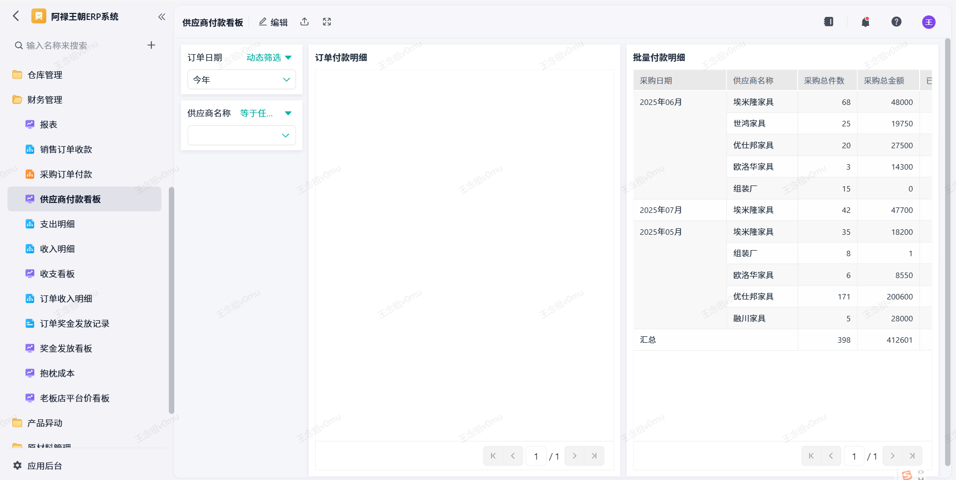Go to first page in 订单付款明细

tap(493, 456)
